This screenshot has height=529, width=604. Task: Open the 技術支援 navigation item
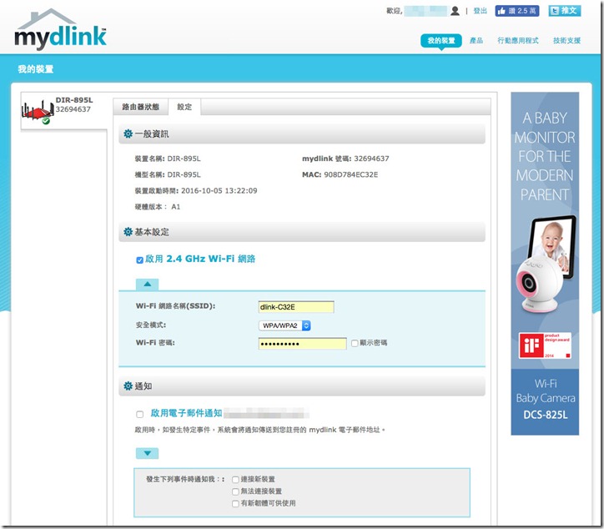[566, 40]
